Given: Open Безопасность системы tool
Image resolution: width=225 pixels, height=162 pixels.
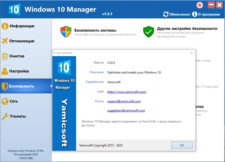Looking at the screenshot, I should [98, 32].
